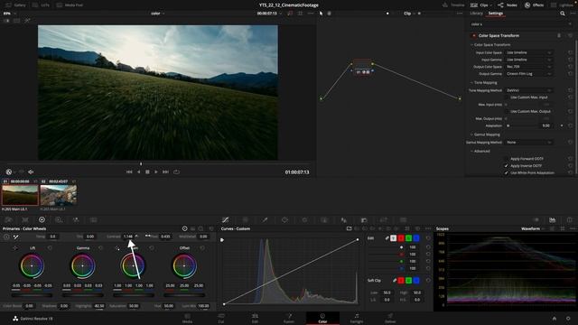Screen dimensions: 578x325
Task: Click the Saturation value field
Action: pyautogui.click(x=134, y=306)
